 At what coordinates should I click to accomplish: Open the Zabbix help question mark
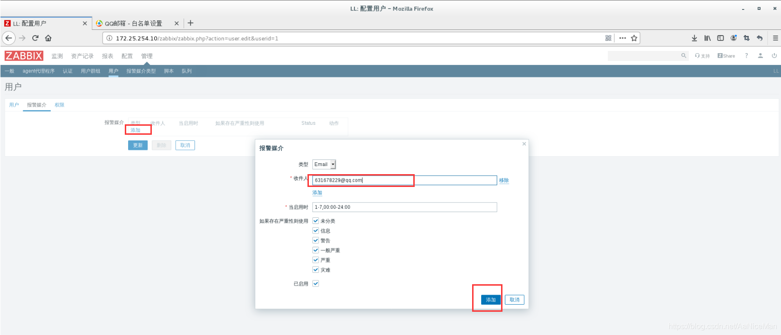point(746,56)
